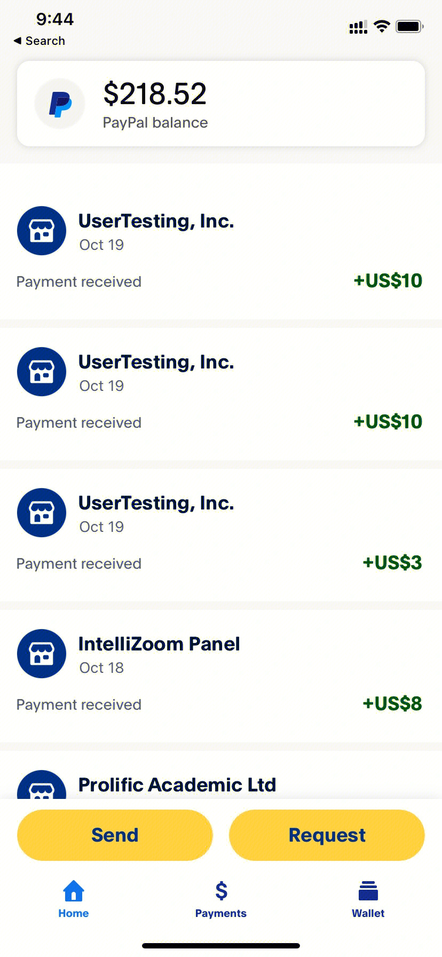Viewport: 442px width, 957px height.
Task: Open the Prolific Academic Ltd transaction
Action: pos(221,775)
